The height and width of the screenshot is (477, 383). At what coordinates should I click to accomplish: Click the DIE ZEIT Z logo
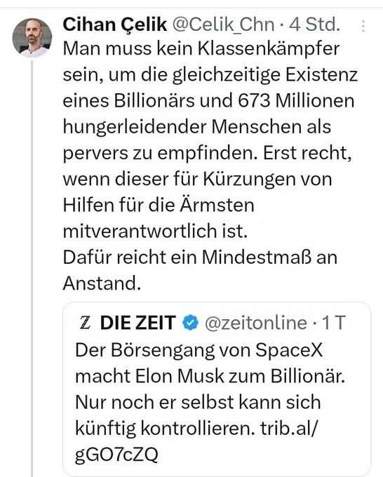tap(85, 323)
